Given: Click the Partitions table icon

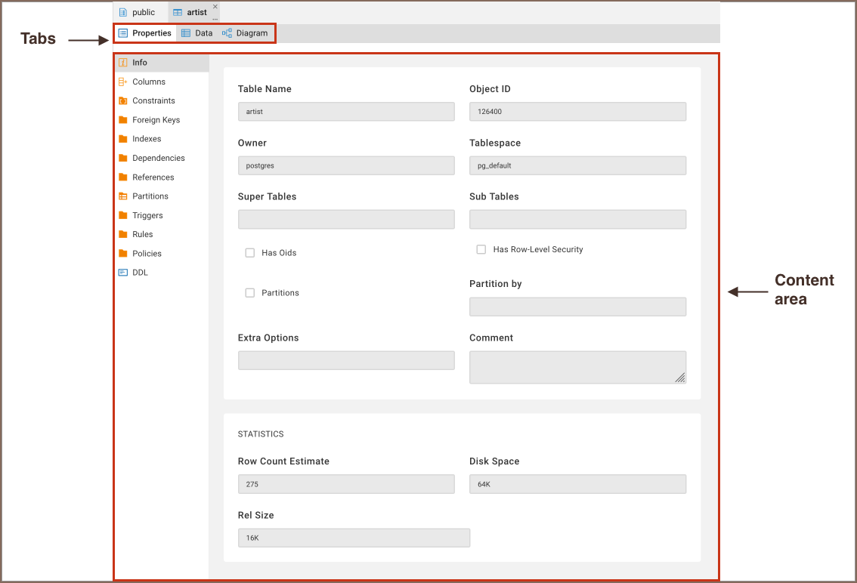Looking at the screenshot, I should point(122,196).
